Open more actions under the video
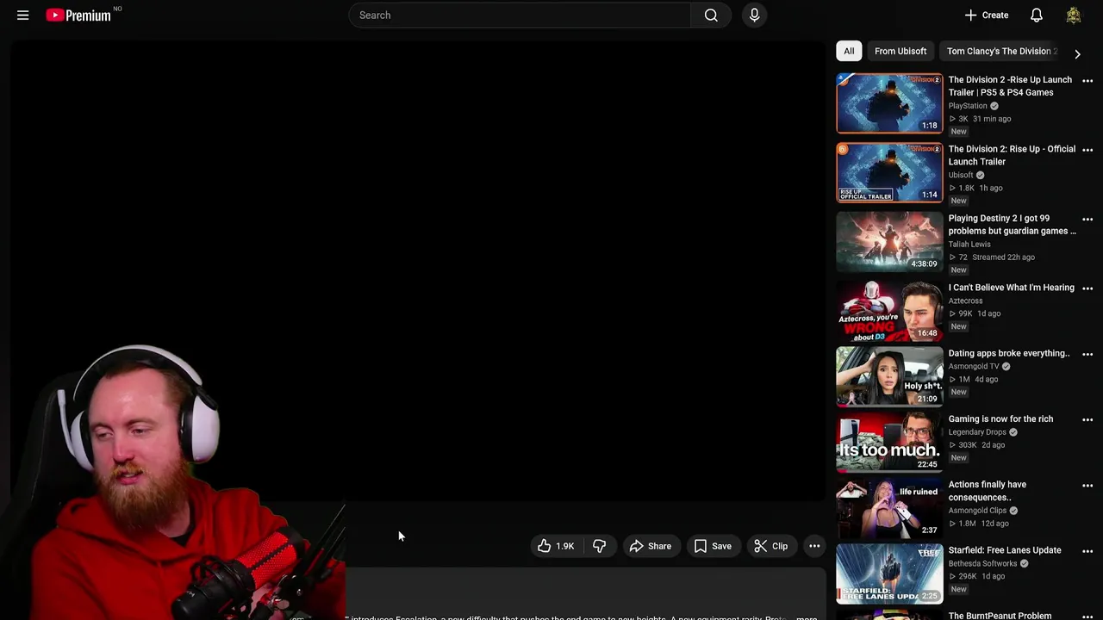Viewport: 1103px width, 620px height. tap(814, 546)
